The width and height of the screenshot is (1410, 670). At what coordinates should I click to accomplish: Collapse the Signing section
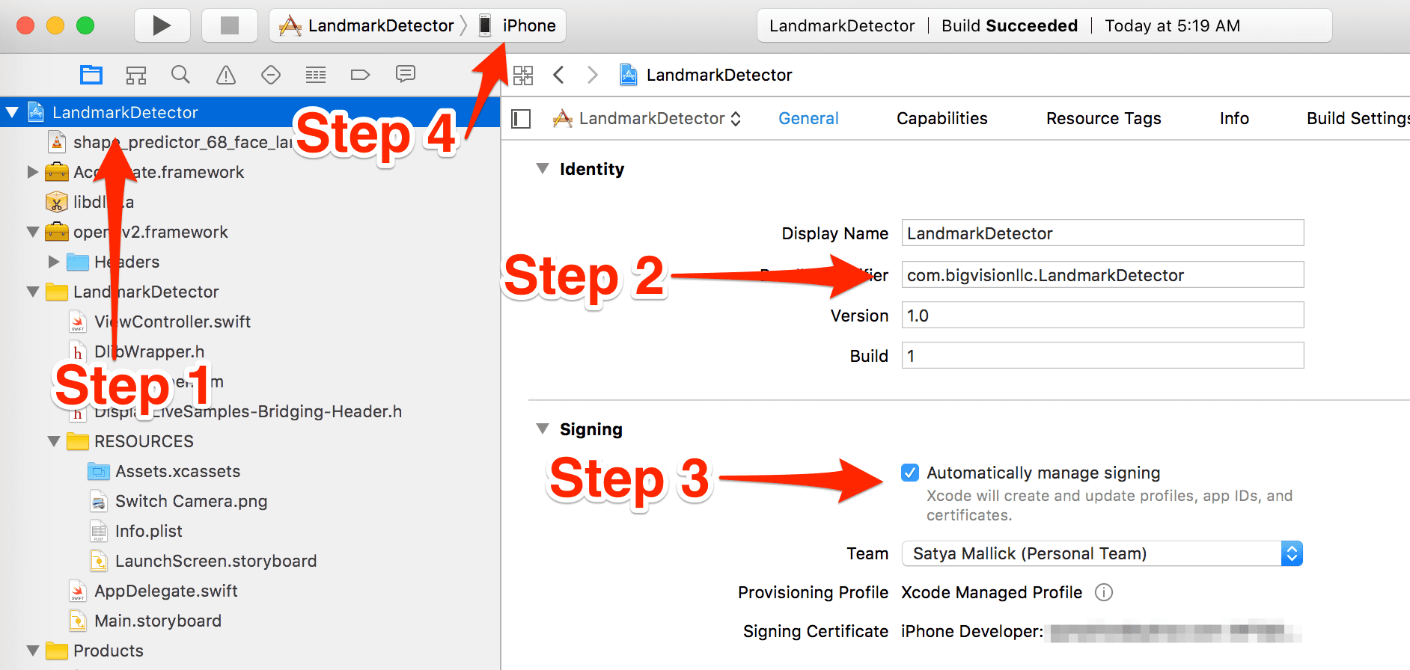click(543, 428)
